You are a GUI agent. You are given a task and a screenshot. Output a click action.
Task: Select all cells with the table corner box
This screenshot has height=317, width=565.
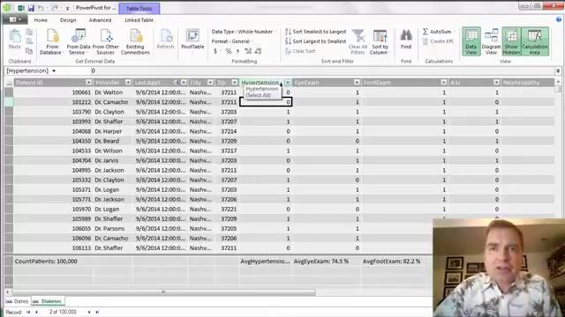pyautogui.click(x=9, y=83)
